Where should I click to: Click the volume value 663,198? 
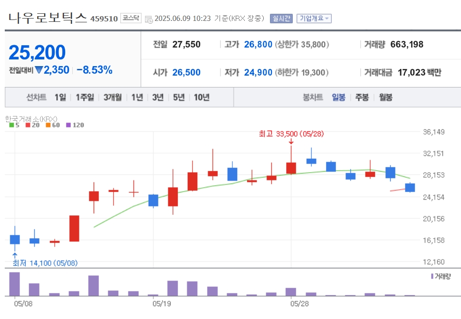pyautogui.click(x=407, y=44)
